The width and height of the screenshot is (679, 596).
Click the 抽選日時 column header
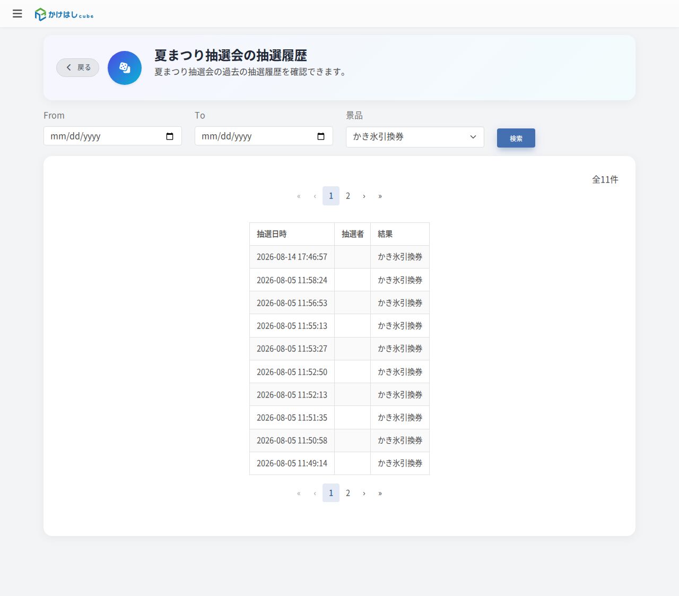point(292,234)
